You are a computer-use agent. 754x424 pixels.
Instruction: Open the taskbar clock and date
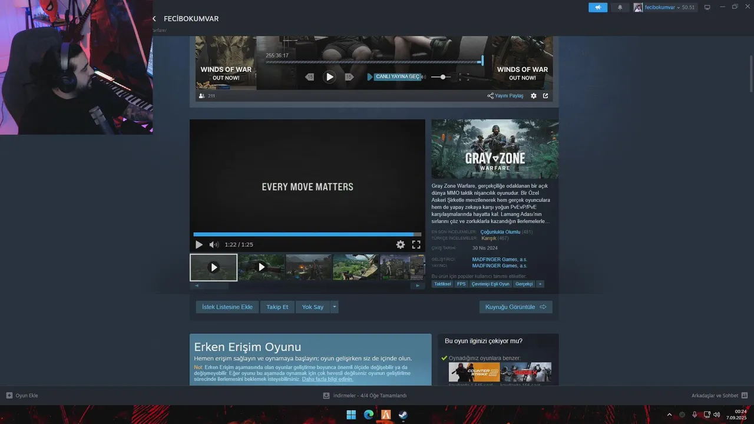click(737, 415)
